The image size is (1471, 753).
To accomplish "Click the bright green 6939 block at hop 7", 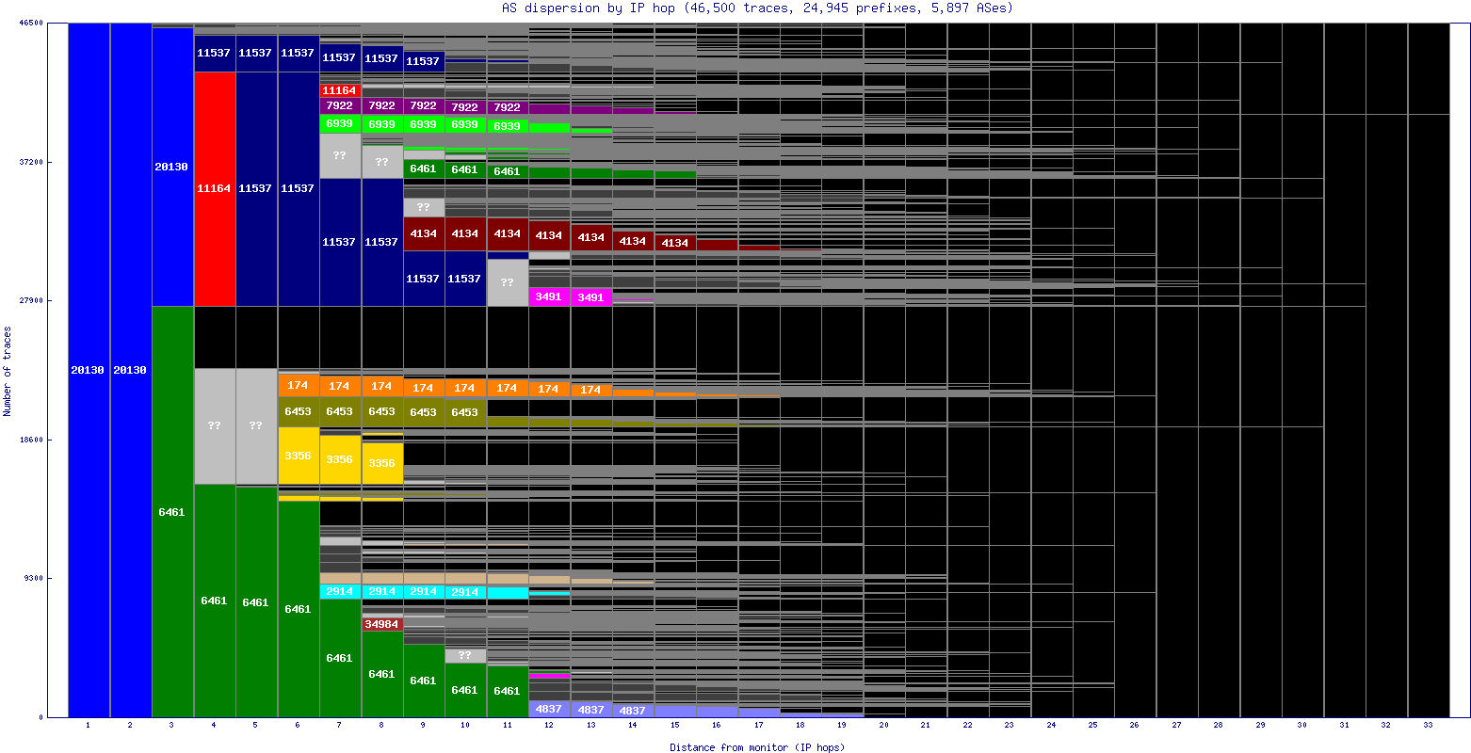I will (340, 124).
